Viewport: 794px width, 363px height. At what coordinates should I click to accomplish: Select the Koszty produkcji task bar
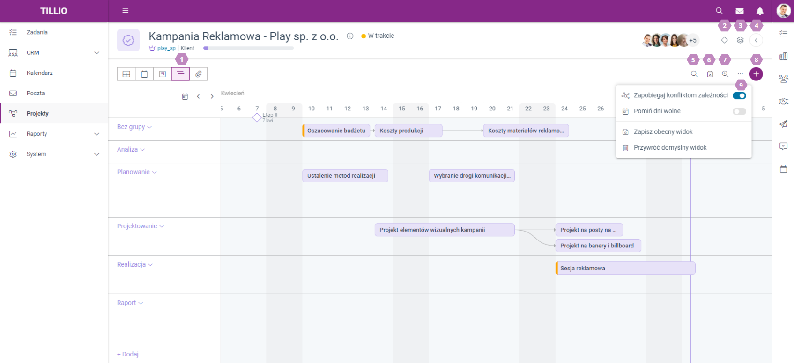(408, 131)
